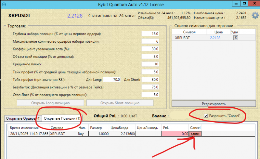Image resolution: width=260 pixels, height=159 pixels.
Task: Edit RSI Для Long field 70.0
Action: (x=112, y=79)
